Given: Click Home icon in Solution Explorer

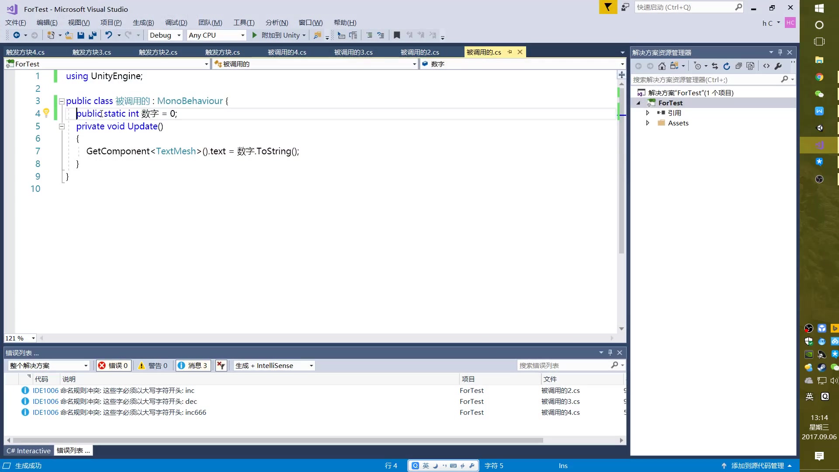Looking at the screenshot, I should (662, 66).
